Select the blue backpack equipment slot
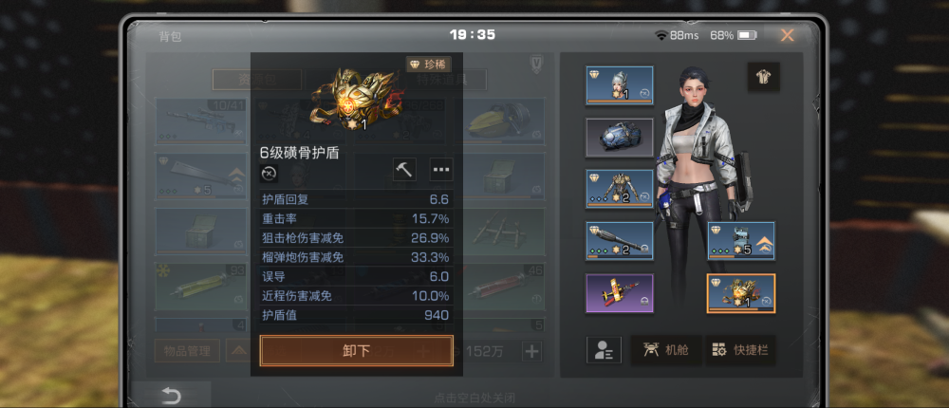The image size is (949, 408). (619, 138)
